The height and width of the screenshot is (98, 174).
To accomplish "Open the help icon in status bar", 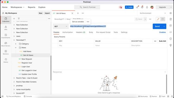I will click(172, 96).
